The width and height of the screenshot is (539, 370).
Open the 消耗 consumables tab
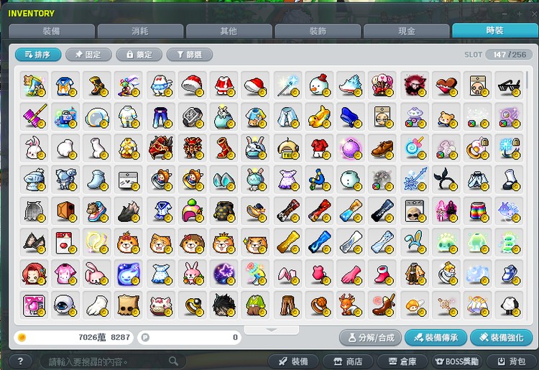139,31
